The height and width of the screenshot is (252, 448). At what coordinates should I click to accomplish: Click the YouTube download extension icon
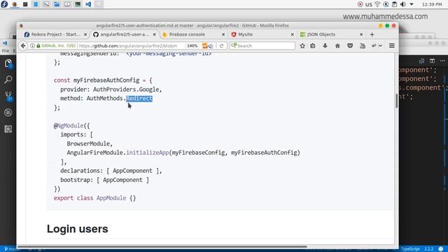point(363,45)
